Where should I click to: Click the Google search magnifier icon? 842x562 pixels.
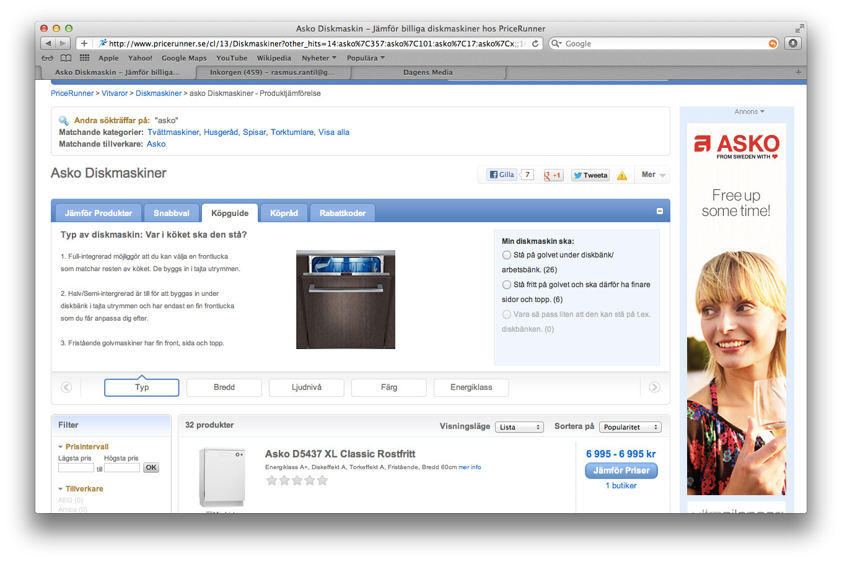556,43
